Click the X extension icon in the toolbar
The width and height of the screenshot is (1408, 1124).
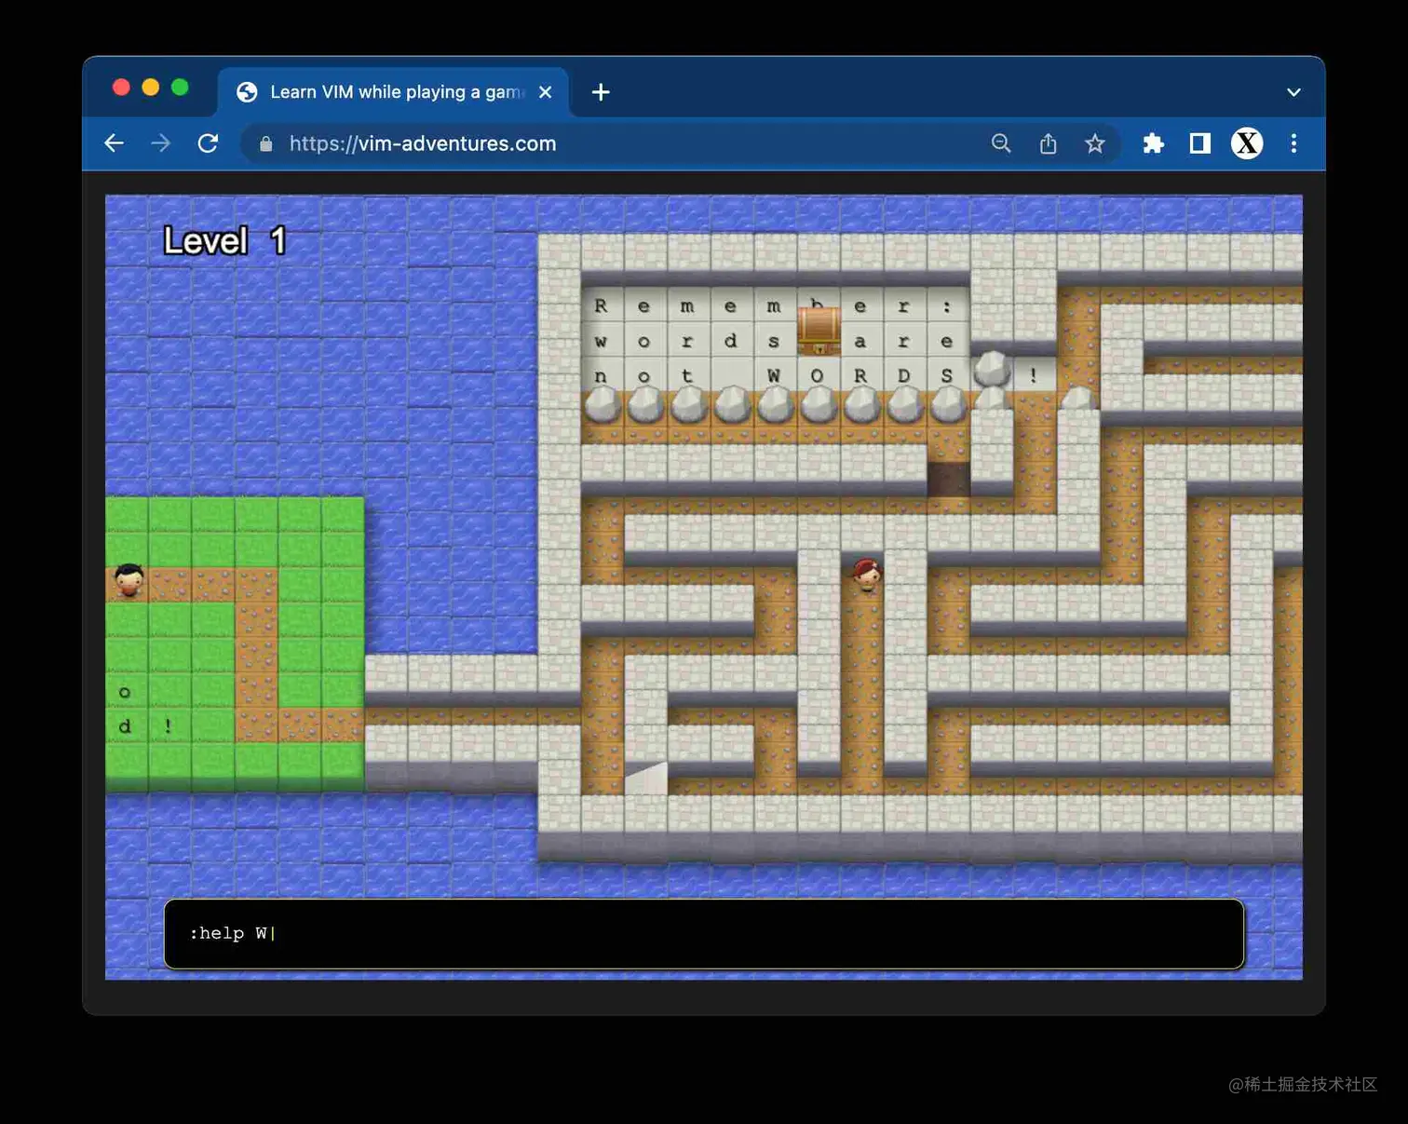[x=1246, y=143]
